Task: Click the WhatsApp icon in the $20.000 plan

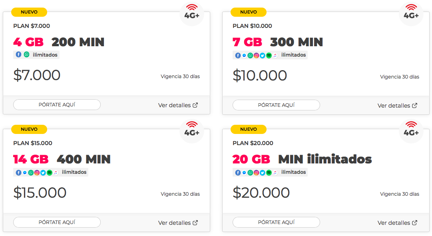Action: (x=250, y=173)
